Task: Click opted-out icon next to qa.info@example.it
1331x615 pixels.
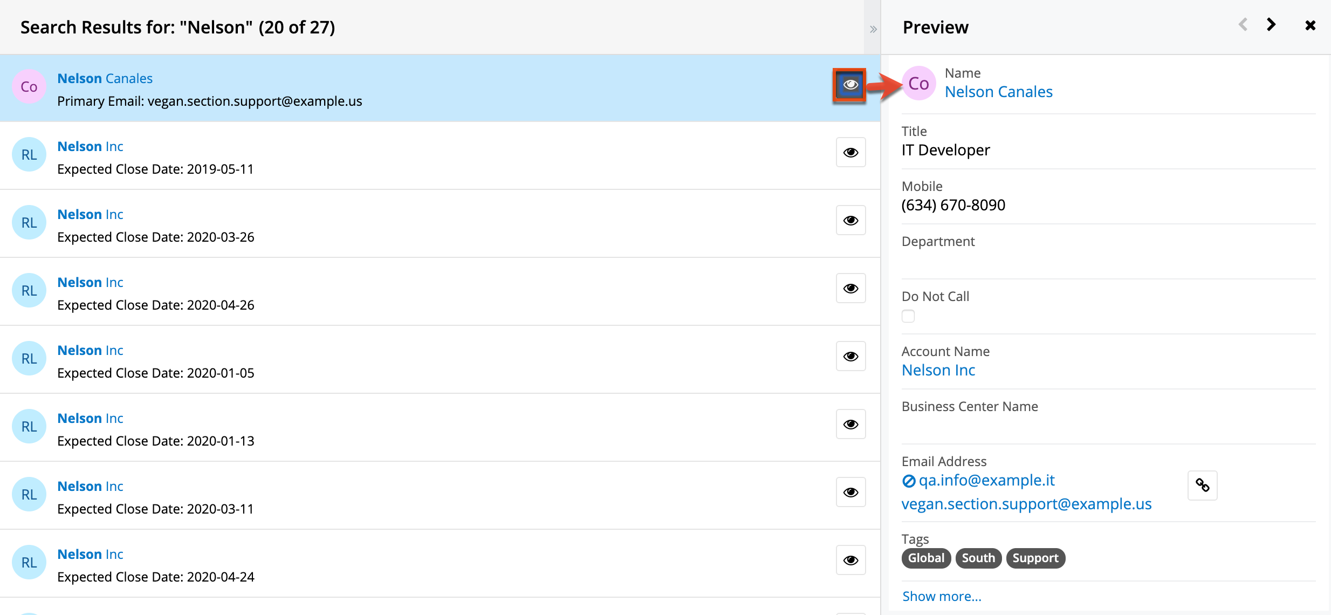Action: [x=908, y=481]
